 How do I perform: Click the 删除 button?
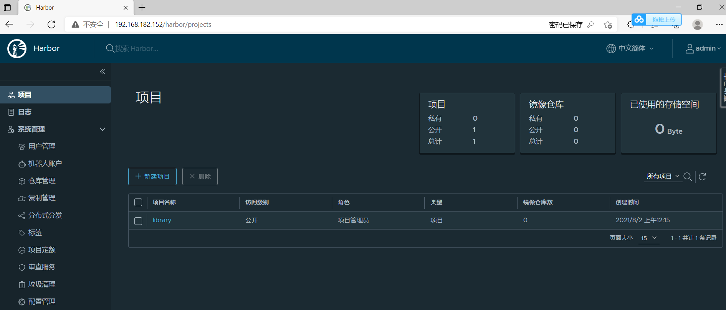pos(200,176)
